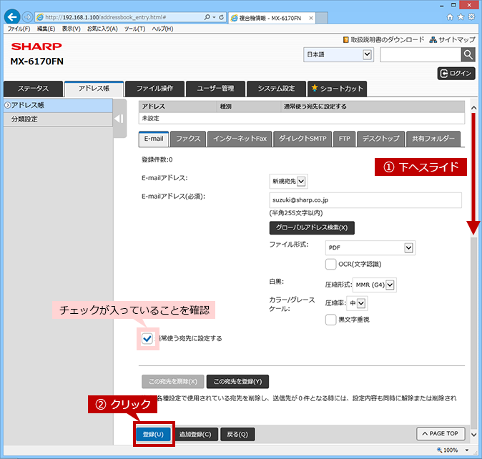Select the アドレス帳 main tab
This screenshot has height=459, width=482.
click(94, 89)
